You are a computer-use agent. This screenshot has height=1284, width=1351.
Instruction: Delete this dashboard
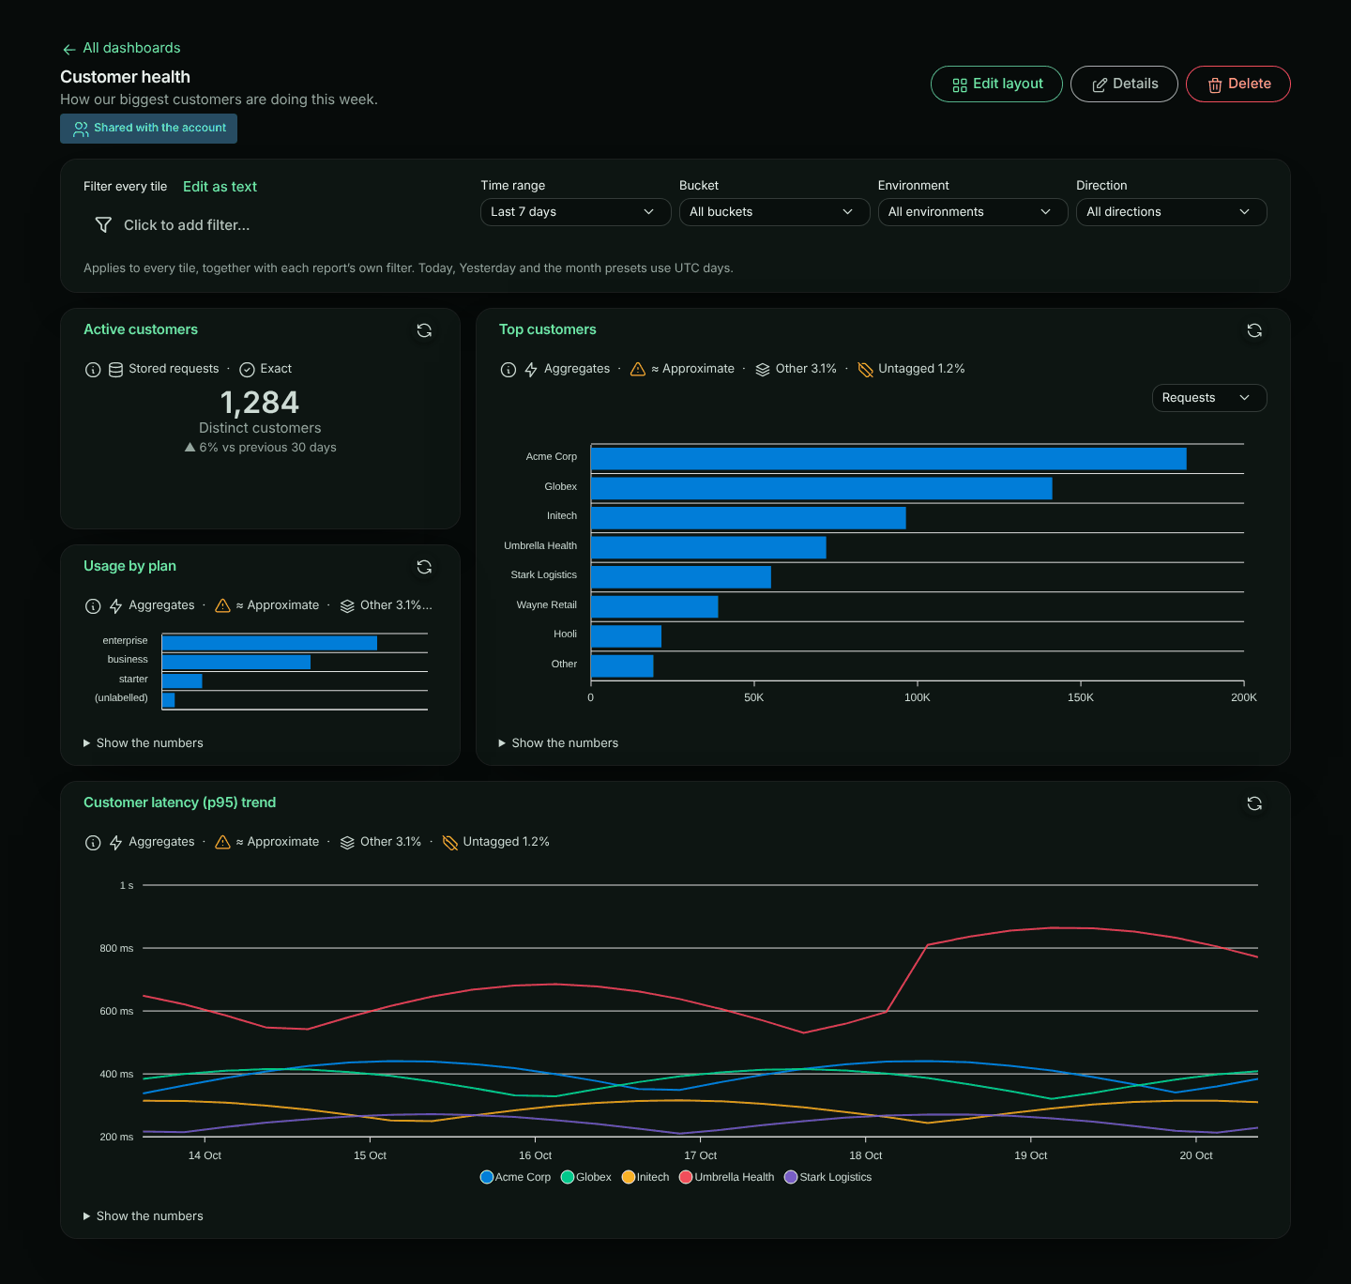(x=1238, y=84)
